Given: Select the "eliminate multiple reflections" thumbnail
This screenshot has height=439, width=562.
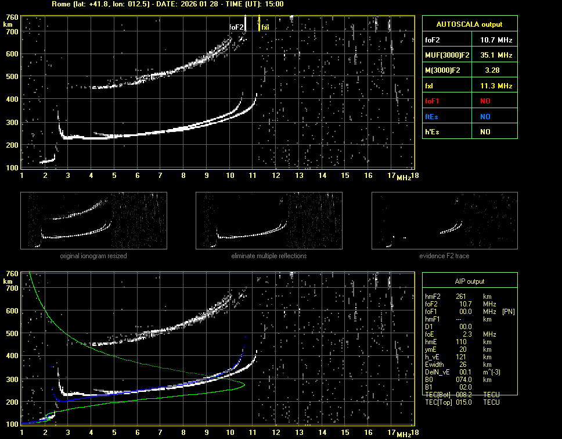Looking at the screenshot, I should (x=269, y=220).
